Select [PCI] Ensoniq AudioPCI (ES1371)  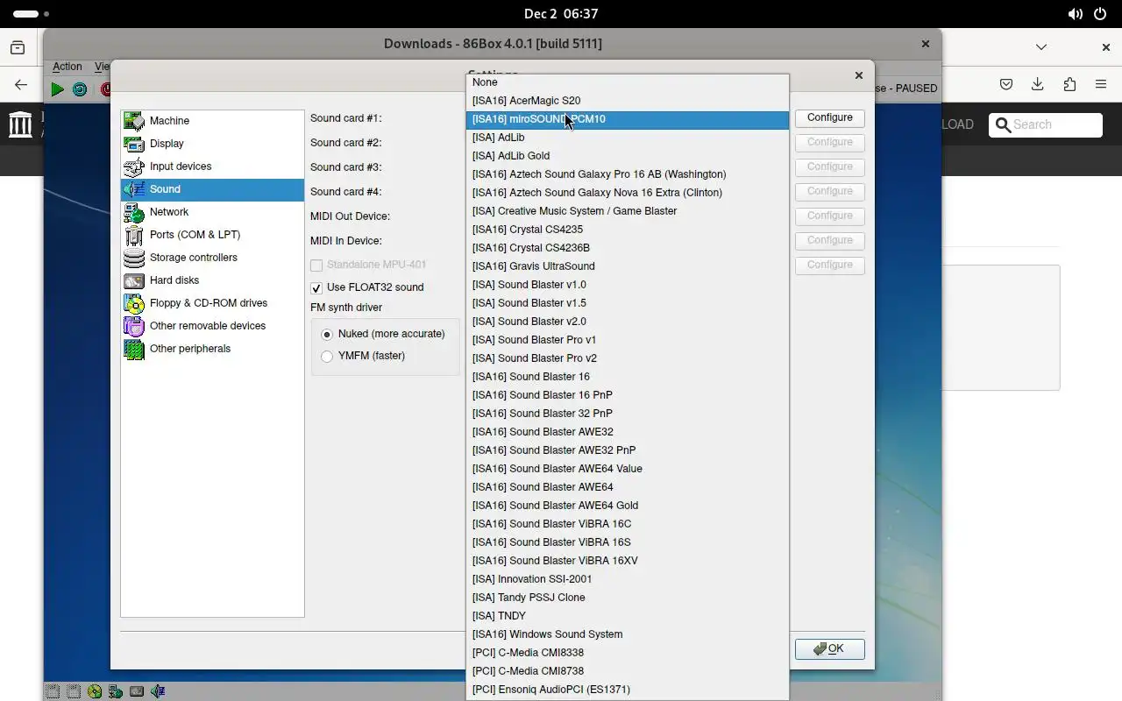point(628,690)
